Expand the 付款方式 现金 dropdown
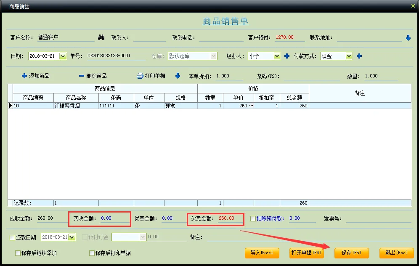 pyautogui.click(x=349, y=56)
